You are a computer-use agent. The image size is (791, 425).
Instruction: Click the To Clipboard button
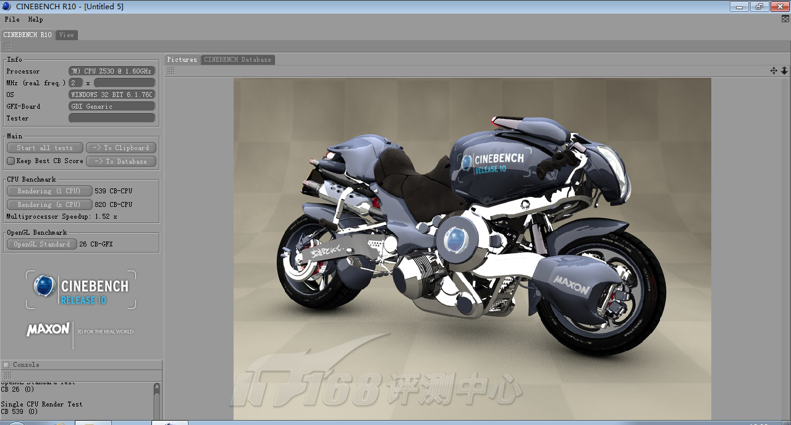coord(121,148)
